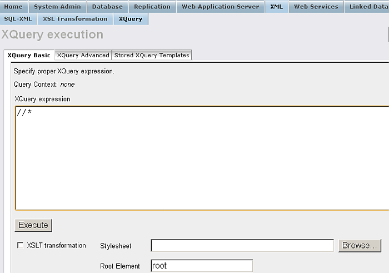This screenshot has width=389, height=273.
Task: Go to Linked Data tab
Action: (367, 7)
